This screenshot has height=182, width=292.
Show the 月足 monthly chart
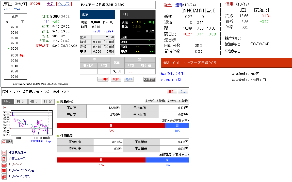pos(48,102)
